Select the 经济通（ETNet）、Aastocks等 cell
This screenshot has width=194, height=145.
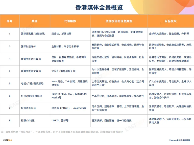69,108
